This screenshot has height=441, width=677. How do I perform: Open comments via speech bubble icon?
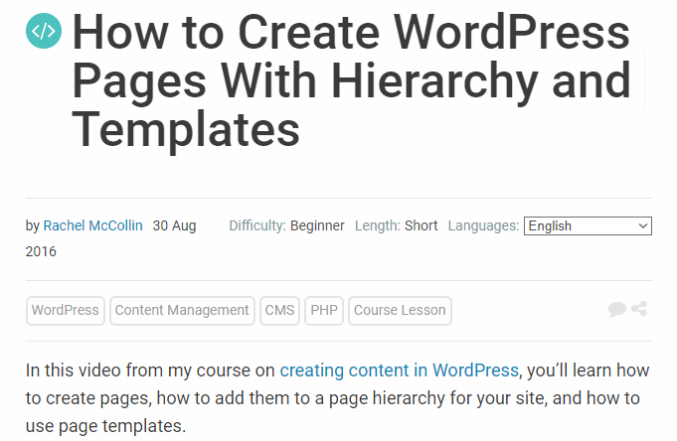[x=617, y=309]
